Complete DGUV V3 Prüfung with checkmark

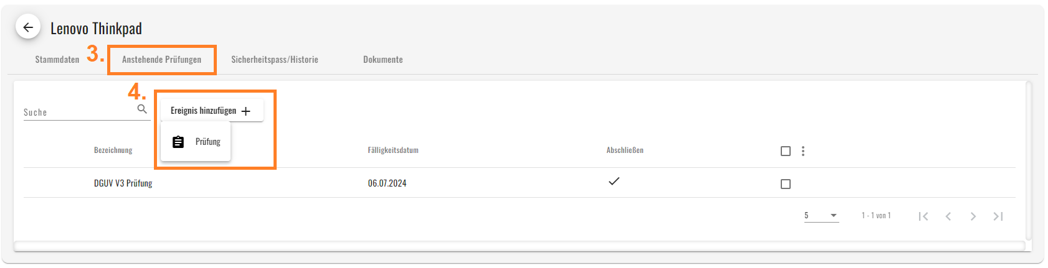coord(614,182)
